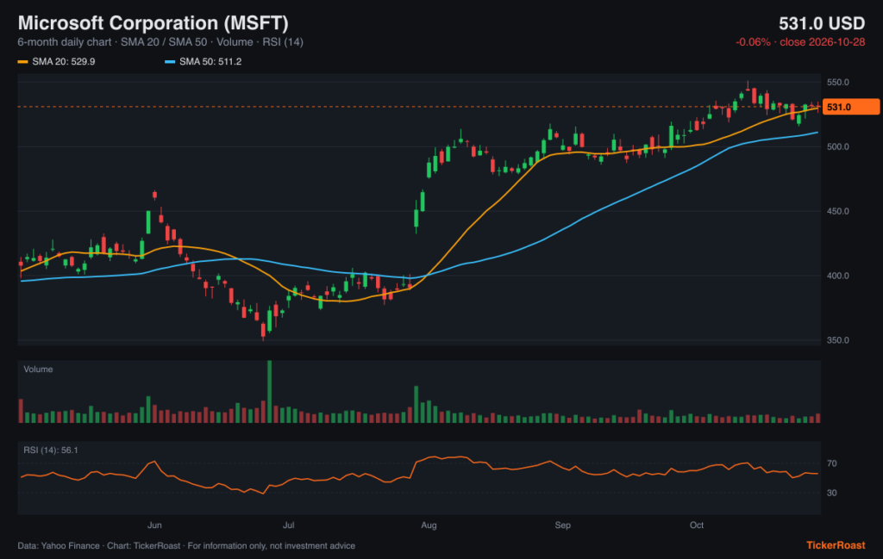
Task: Click the 500.0 price axis label
Action: (837, 146)
